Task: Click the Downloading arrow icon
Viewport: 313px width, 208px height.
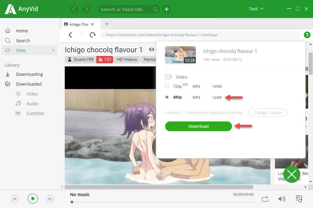Action: point(8,74)
